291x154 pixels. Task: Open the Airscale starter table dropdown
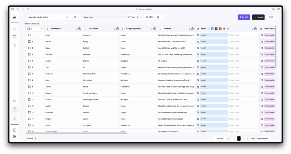(48, 17)
